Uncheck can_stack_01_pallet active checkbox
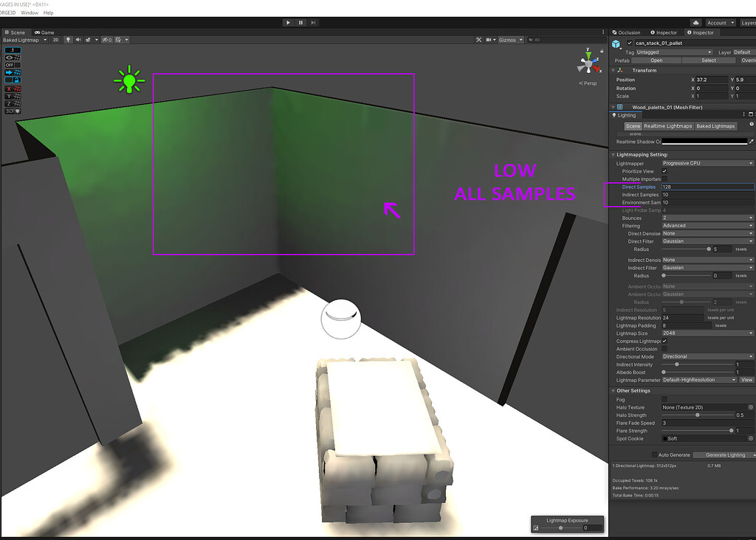756x540 pixels. [x=629, y=44]
